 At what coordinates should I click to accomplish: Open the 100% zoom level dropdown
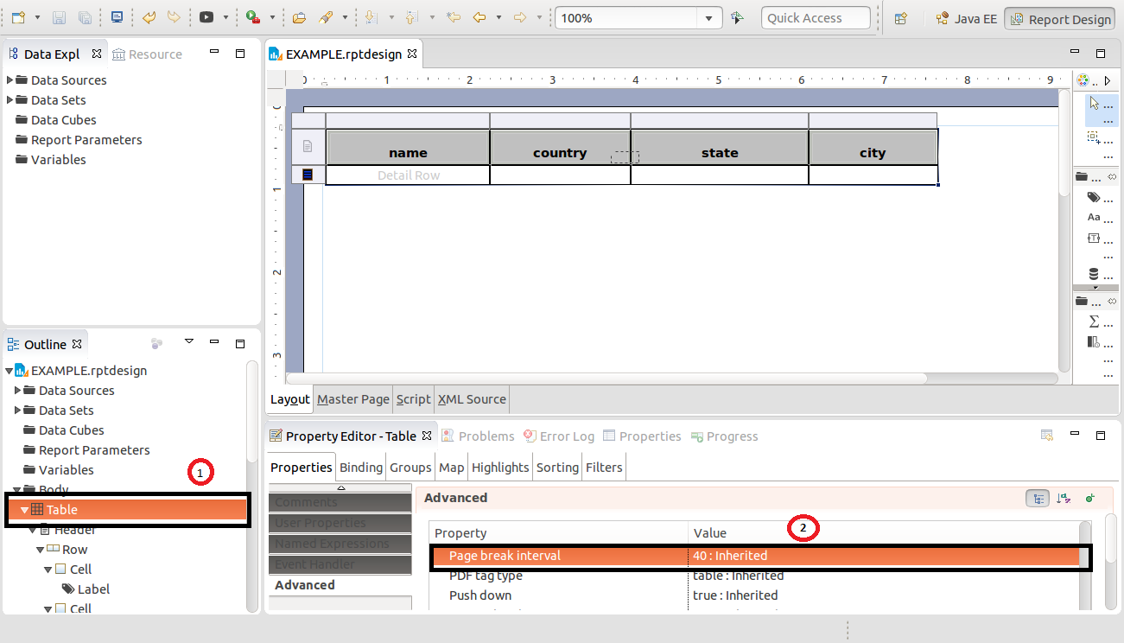pos(709,18)
